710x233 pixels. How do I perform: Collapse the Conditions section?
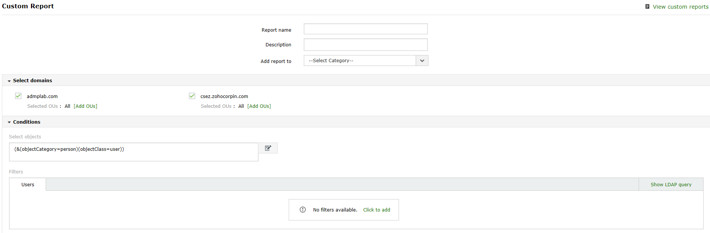tap(9, 123)
